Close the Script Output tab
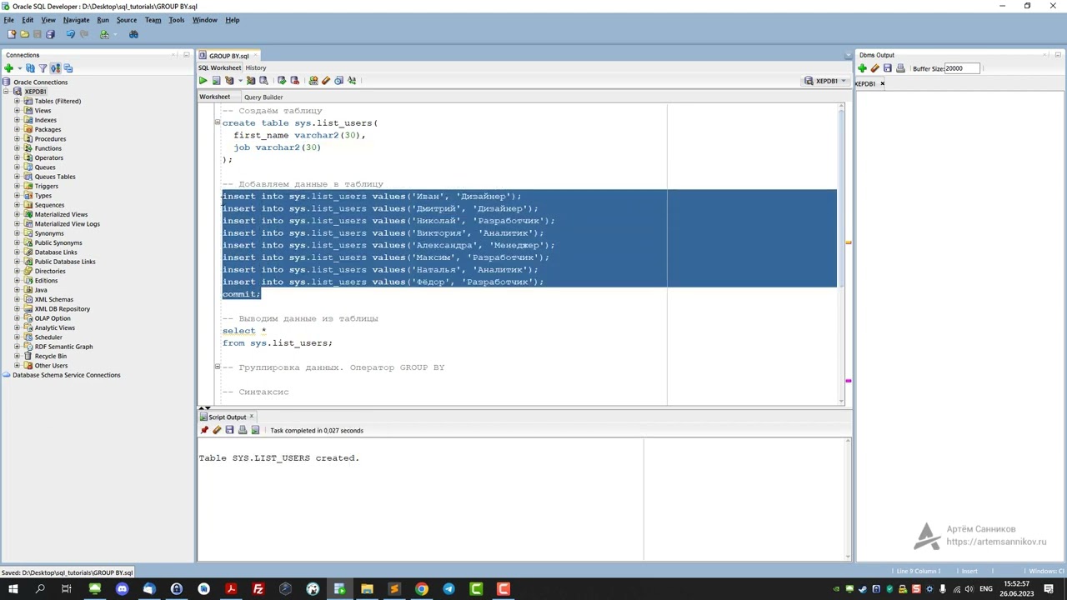Image resolution: width=1067 pixels, height=600 pixels. 251,417
